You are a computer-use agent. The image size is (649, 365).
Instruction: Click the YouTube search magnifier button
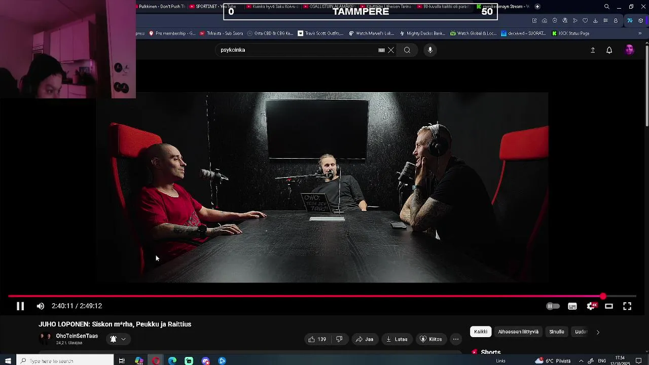407,50
